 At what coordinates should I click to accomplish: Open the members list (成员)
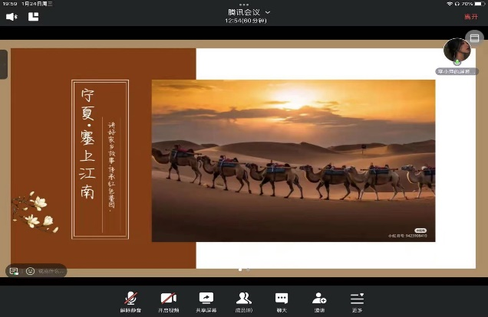click(244, 300)
